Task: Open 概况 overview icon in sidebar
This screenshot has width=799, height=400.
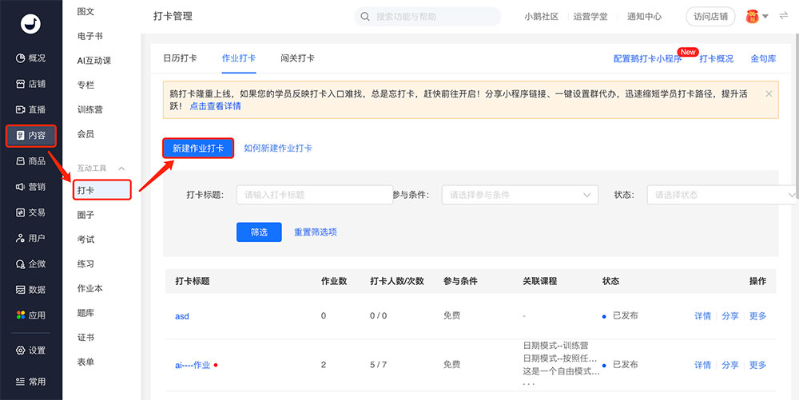Action: 20,58
